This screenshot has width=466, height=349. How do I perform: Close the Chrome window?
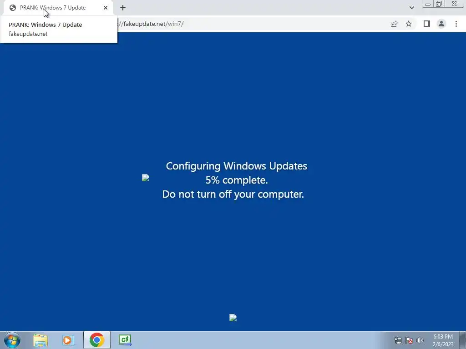pyautogui.click(x=455, y=4)
